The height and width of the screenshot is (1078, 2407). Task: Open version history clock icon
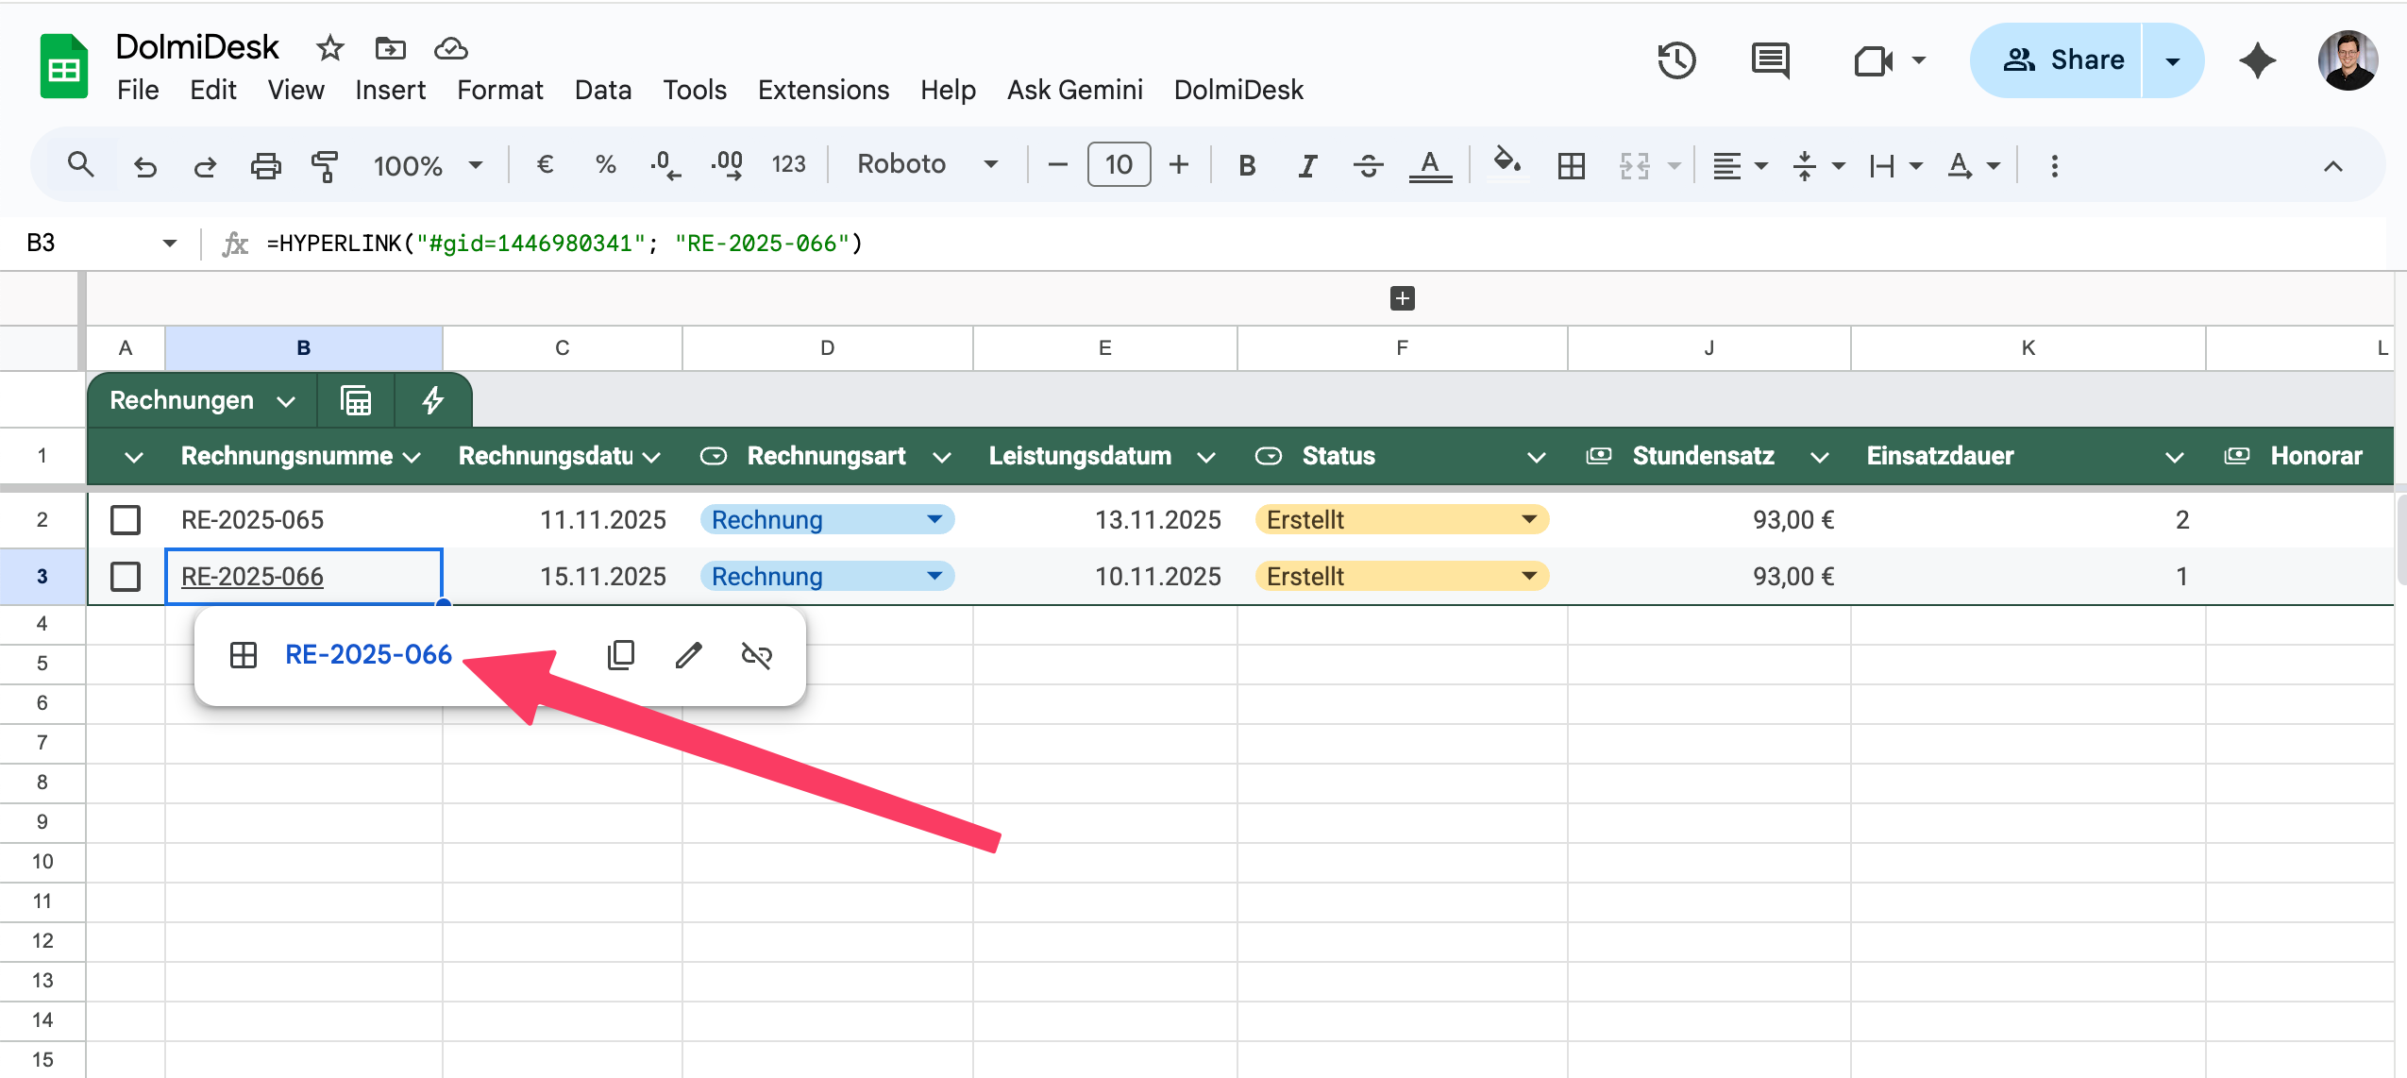tap(1676, 61)
